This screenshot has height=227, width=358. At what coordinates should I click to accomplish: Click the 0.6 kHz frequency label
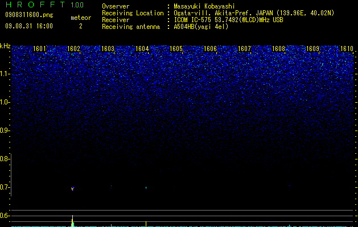[x=5, y=216]
